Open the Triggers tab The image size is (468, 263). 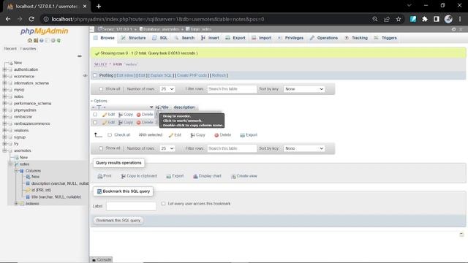[385, 38]
